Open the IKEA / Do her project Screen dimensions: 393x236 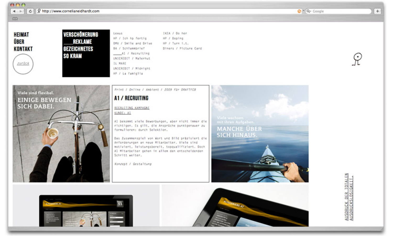click(x=175, y=33)
